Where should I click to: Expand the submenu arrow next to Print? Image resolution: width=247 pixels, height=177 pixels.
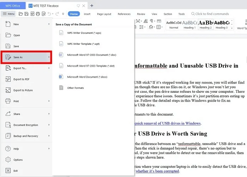coord(49,101)
